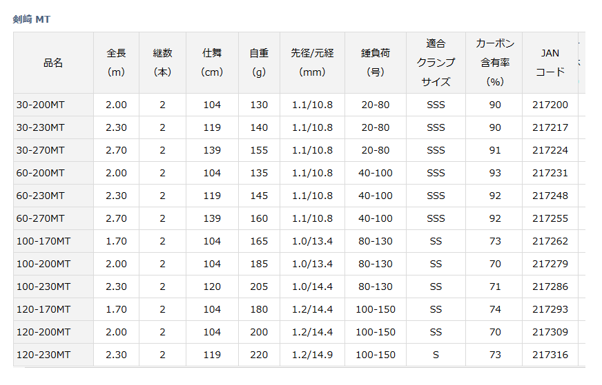
Task: Click the horizontal scrollbar below the table
Action: (305, 368)
